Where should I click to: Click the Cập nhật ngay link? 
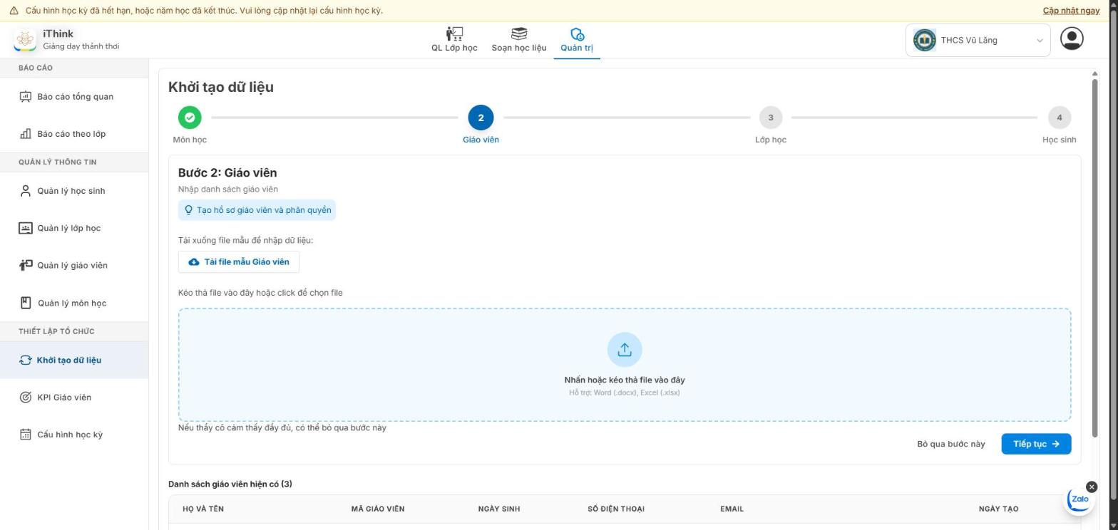click(1071, 11)
